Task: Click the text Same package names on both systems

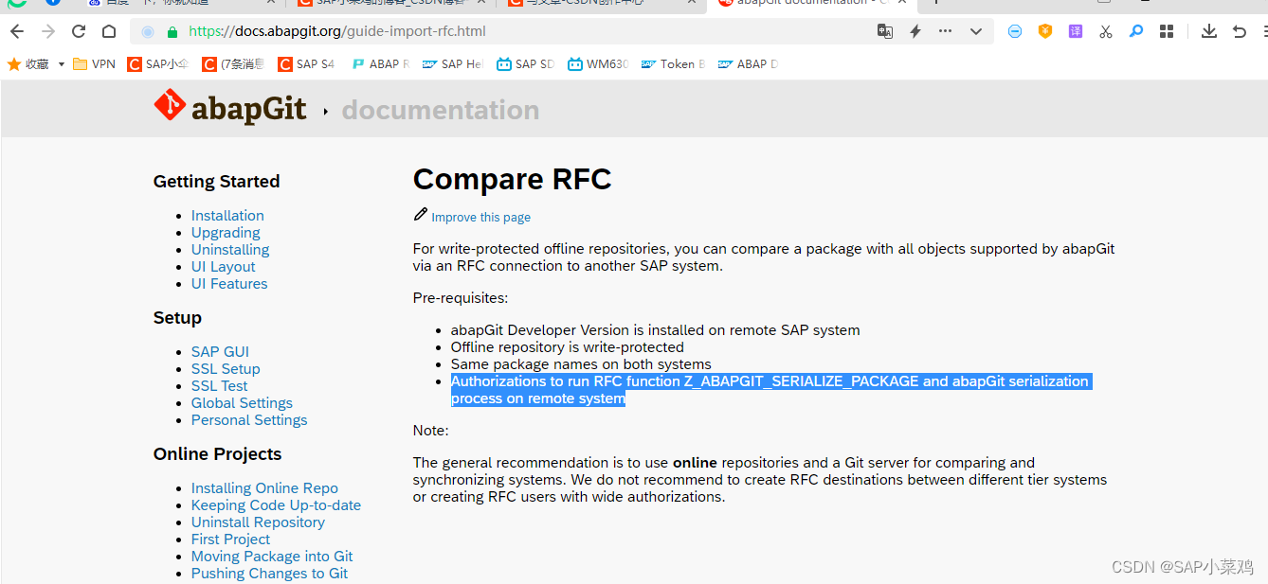Action: click(x=581, y=363)
